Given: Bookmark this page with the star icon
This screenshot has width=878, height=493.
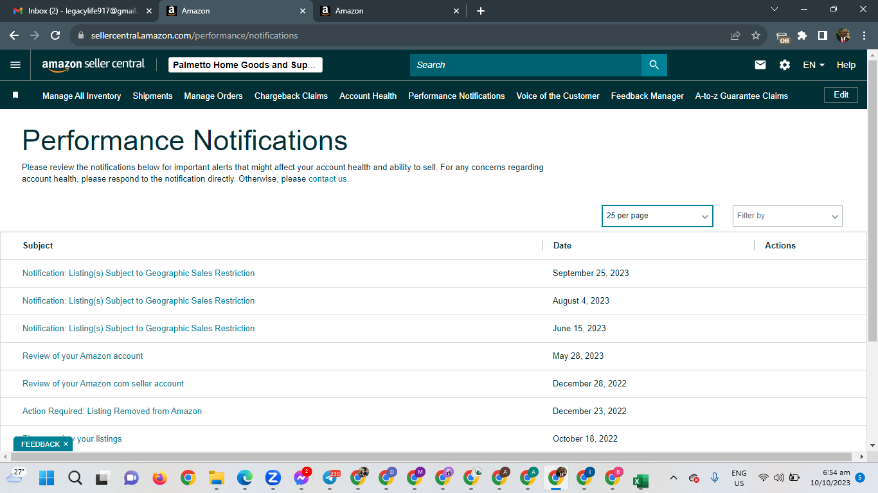Looking at the screenshot, I should pos(756,35).
